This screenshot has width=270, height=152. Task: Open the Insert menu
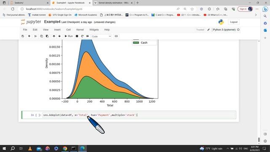(x=57, y=30)
